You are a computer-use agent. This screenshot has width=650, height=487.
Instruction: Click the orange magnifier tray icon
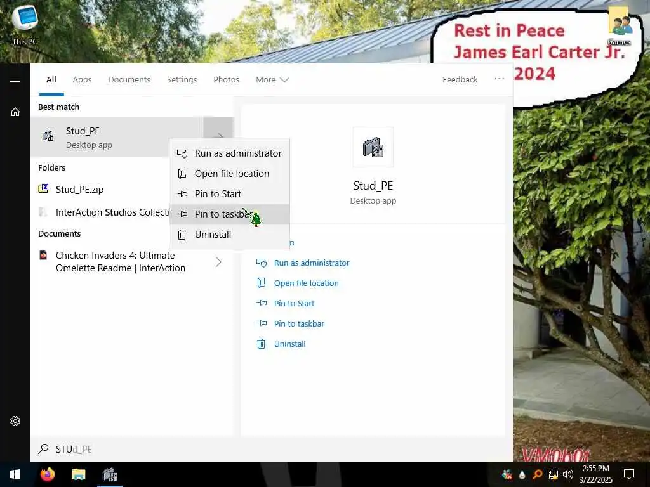pos(537,474)
